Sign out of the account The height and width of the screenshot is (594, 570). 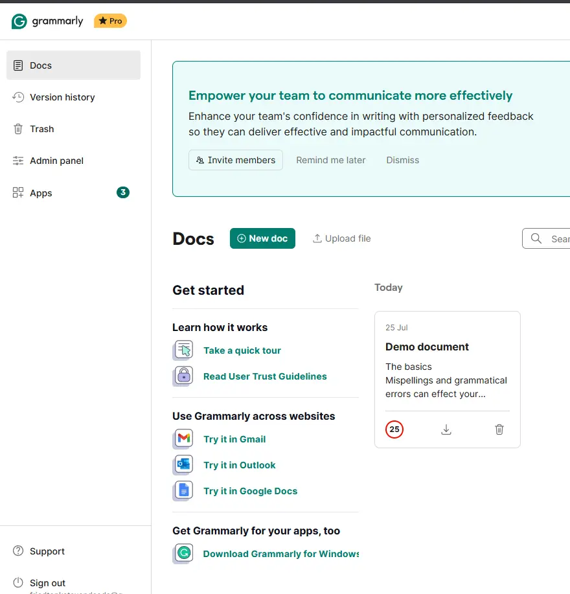click(x=47, y=583)
